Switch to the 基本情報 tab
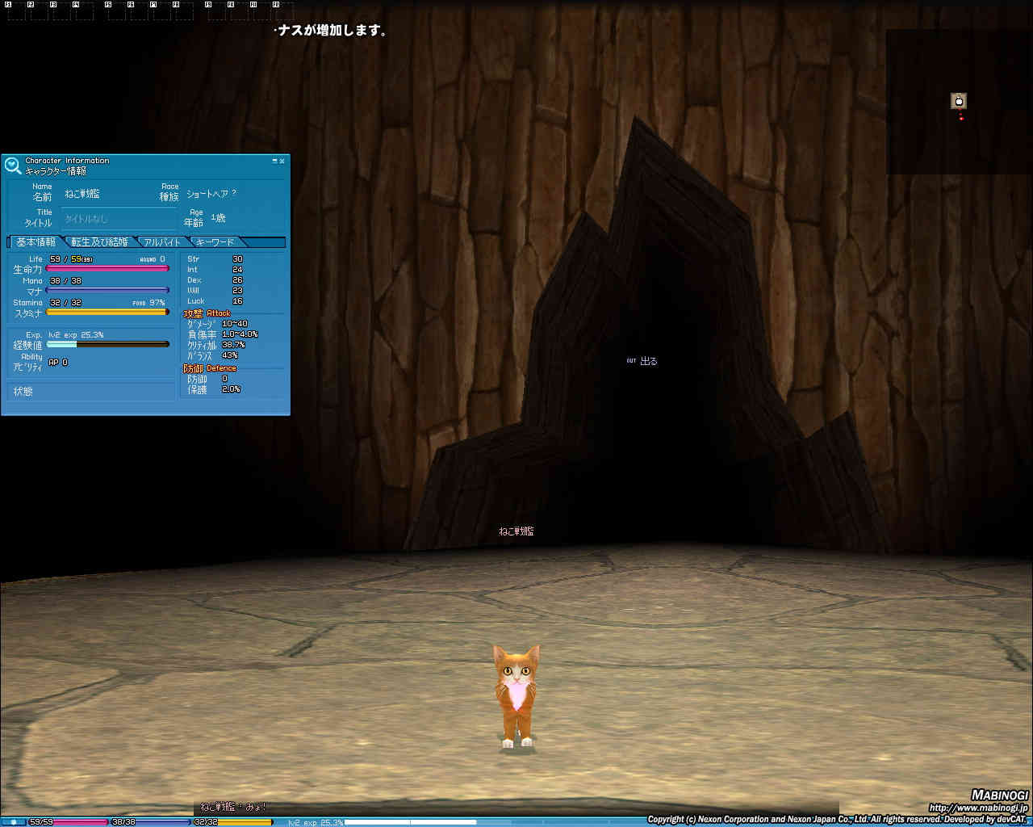Viewport: 1033px width, 827px height. click(x=36, y=242)
